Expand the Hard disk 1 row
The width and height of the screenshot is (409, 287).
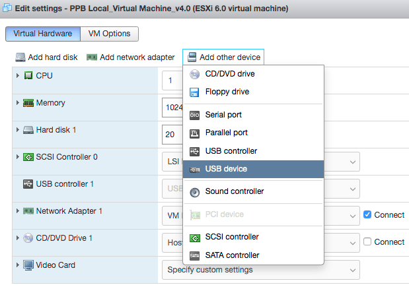18,130
